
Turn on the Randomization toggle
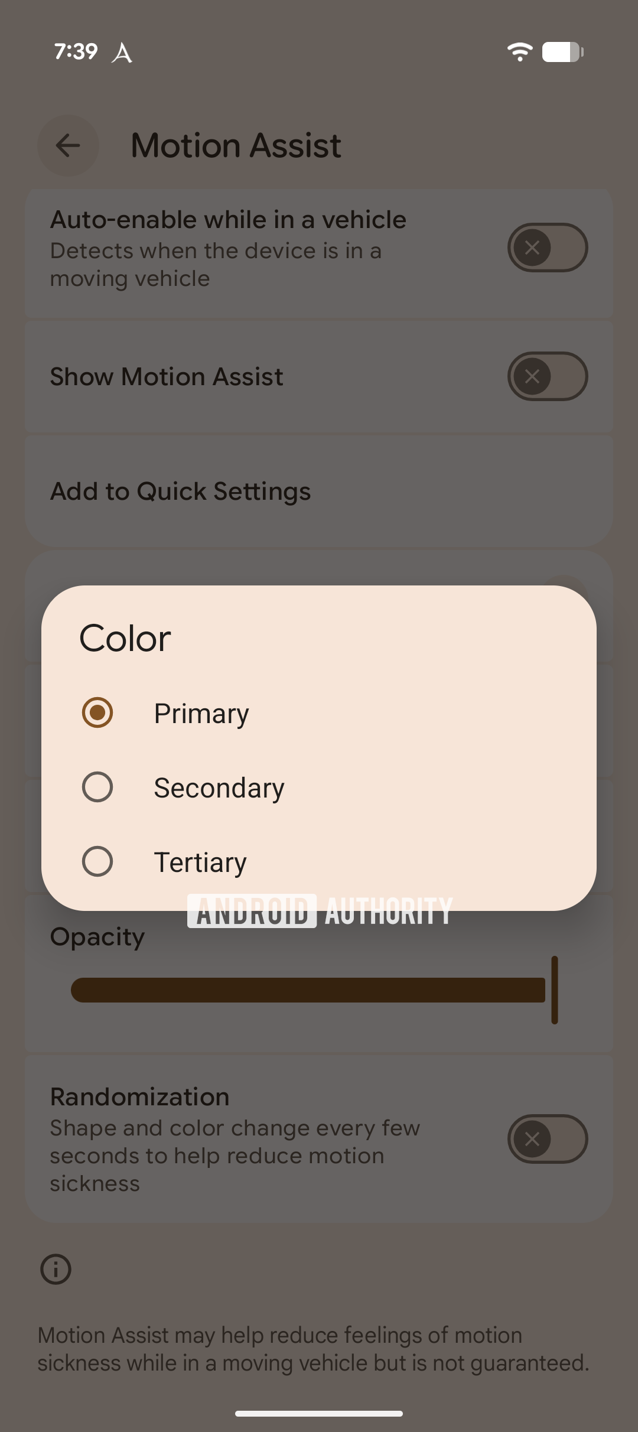pos(547,1139)
